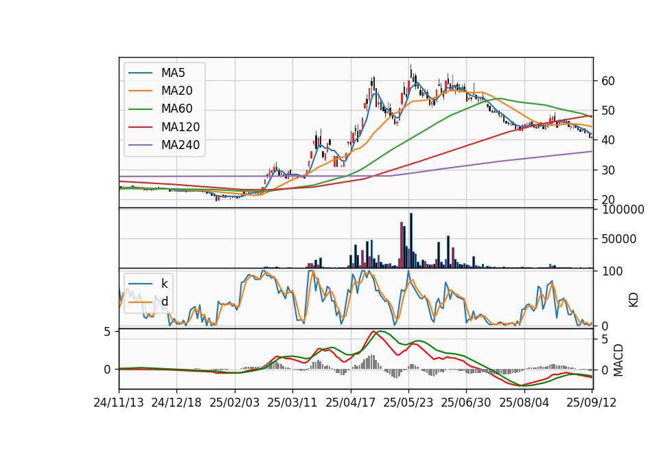Click the volume axis value 50000

pos(619,239)
